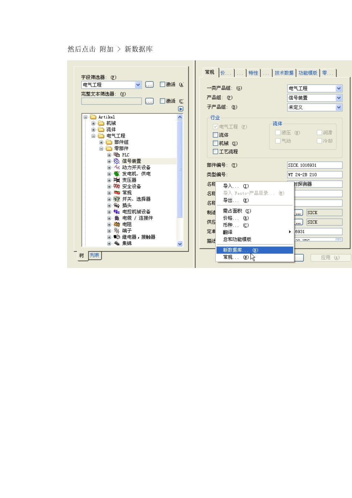Toggle the 冷却 checkbox

(x=319, y=141)
